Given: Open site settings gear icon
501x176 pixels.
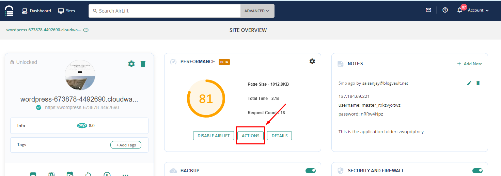Looking at the screenshot, I should (131, 64).
